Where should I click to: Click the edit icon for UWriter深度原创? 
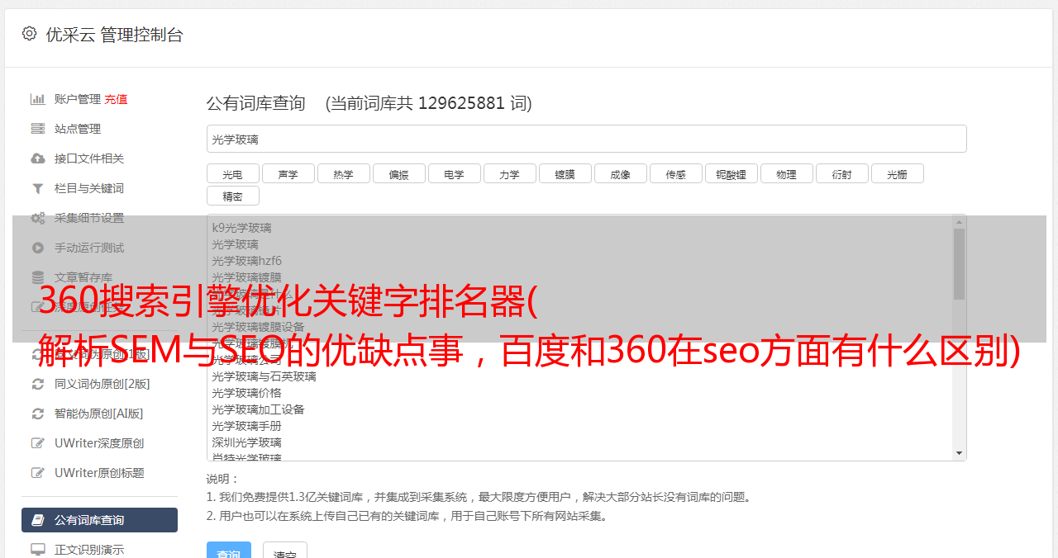click(x=38, y=443)
